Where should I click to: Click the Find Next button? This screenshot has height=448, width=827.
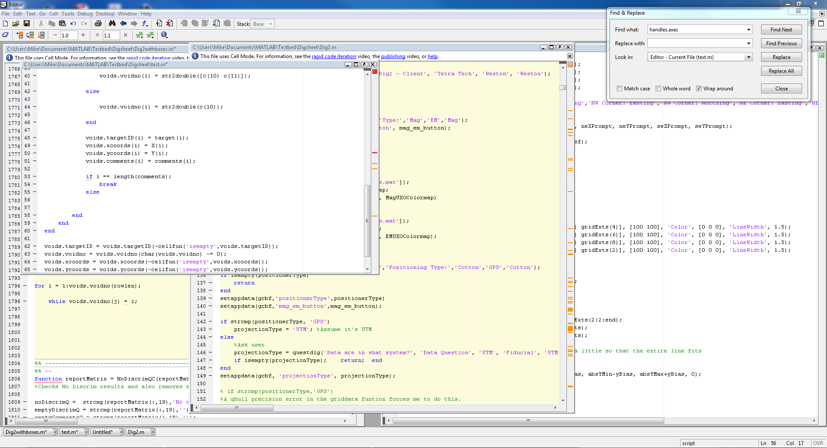click(x=781, y=30)
